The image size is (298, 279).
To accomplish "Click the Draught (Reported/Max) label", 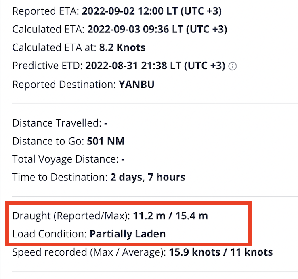I will tap(71, 216).
